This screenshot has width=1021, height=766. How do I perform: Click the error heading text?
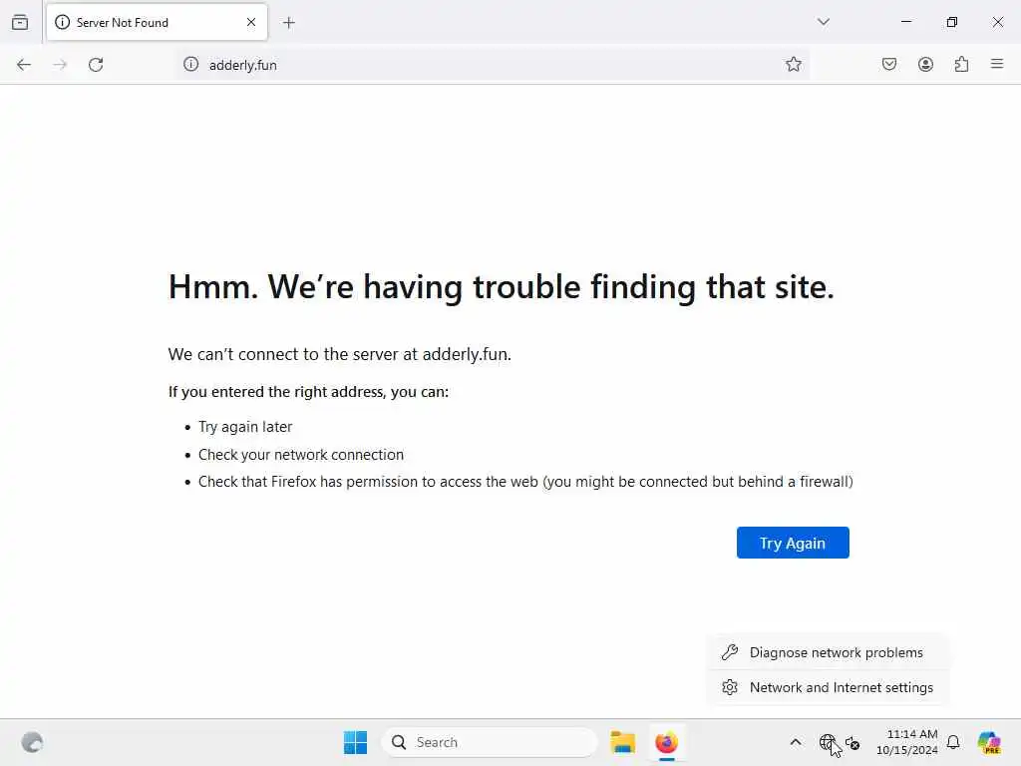point(501,286)
